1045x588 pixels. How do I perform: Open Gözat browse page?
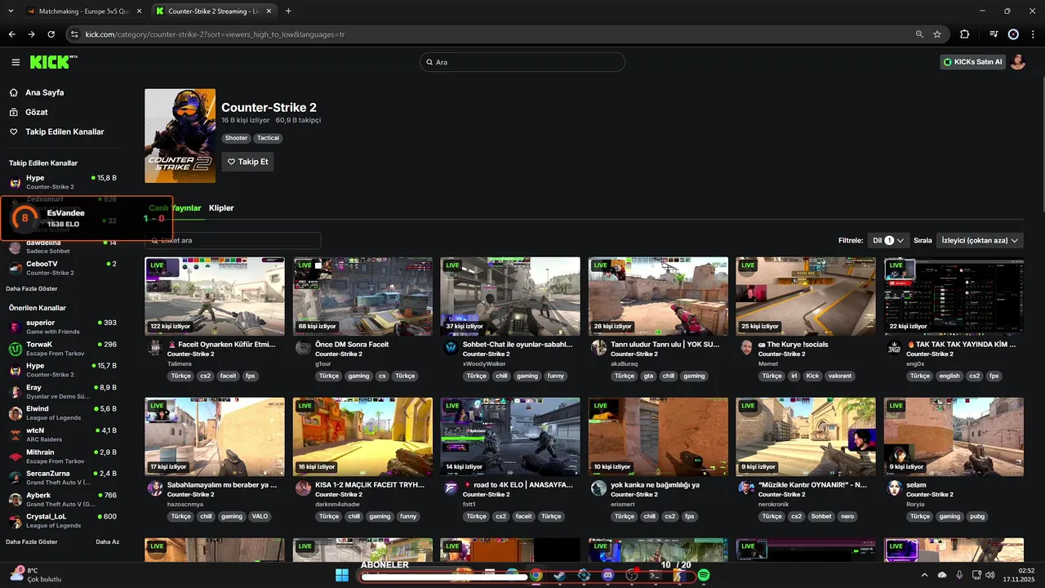coord(37,112)
